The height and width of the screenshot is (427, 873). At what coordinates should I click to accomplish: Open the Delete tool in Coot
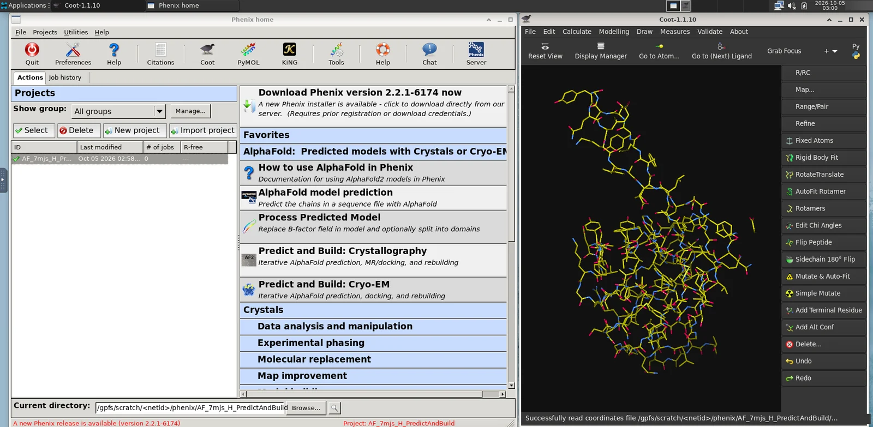pyautogui.click(x=824, y=344)
